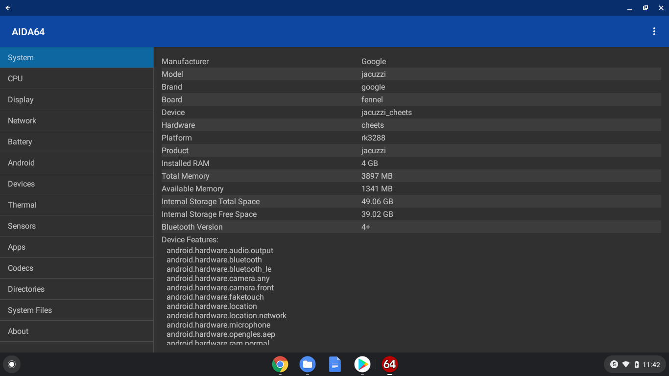Select the Devices category

click(77, 184)
